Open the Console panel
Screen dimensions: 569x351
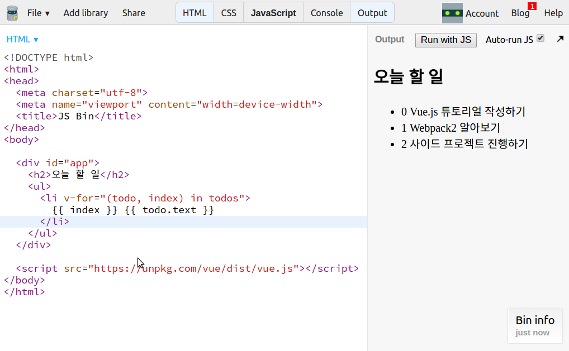pyautogui.click(x=326, y=13)
